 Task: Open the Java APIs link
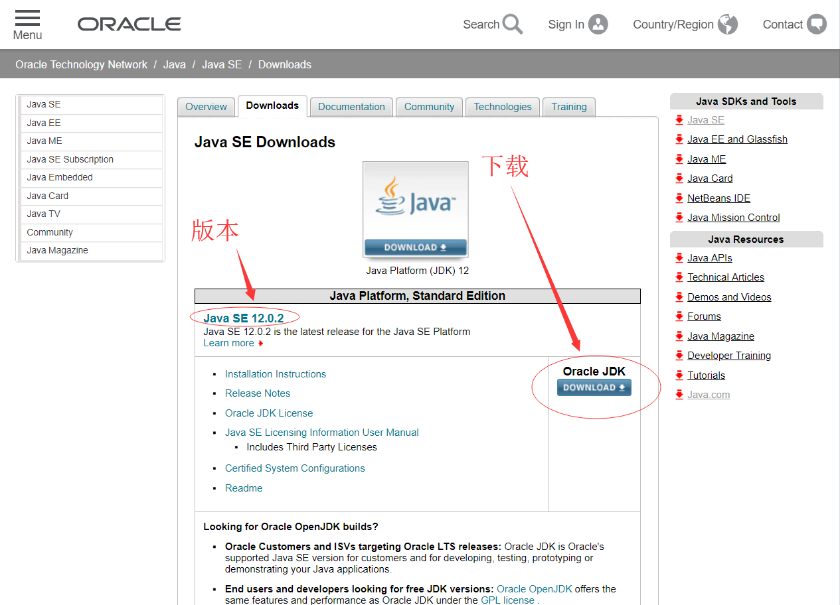(x=710, y=258)
